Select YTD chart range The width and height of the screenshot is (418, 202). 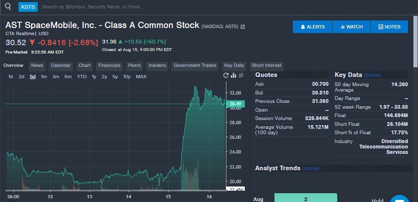82,77
